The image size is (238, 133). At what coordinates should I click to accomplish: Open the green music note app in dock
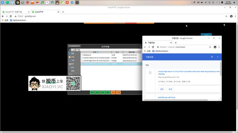[x=42, y=3]
